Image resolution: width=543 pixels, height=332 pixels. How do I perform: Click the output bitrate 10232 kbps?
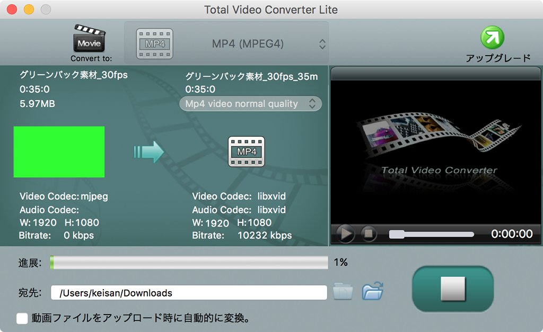[x=265, y=236]
